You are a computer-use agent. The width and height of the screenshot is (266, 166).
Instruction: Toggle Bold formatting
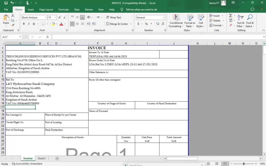[24, 24]
